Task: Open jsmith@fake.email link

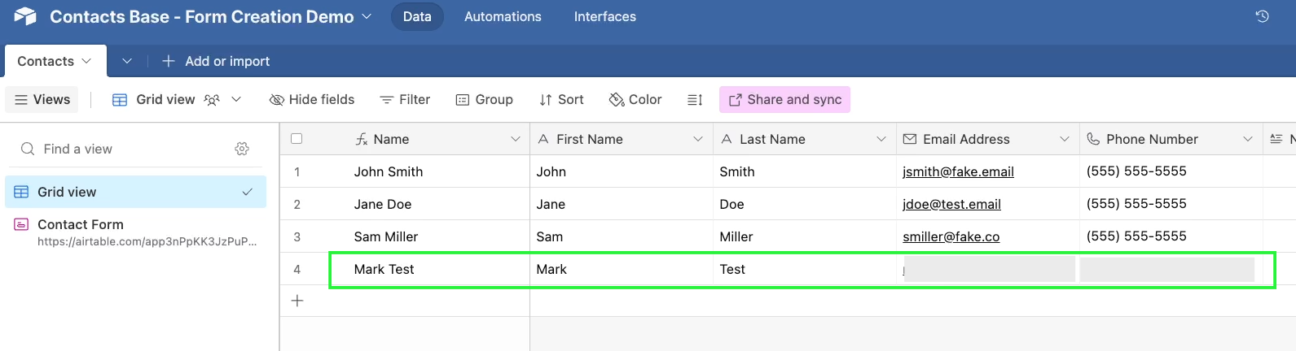Action: (958, 172)
